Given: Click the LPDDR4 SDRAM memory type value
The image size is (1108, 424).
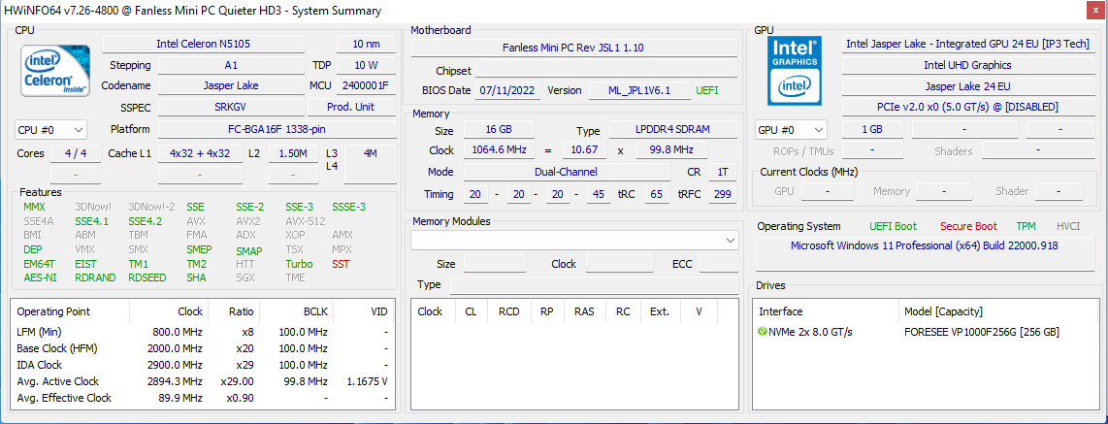Looking at the screenshot, I should pos(672,130).
